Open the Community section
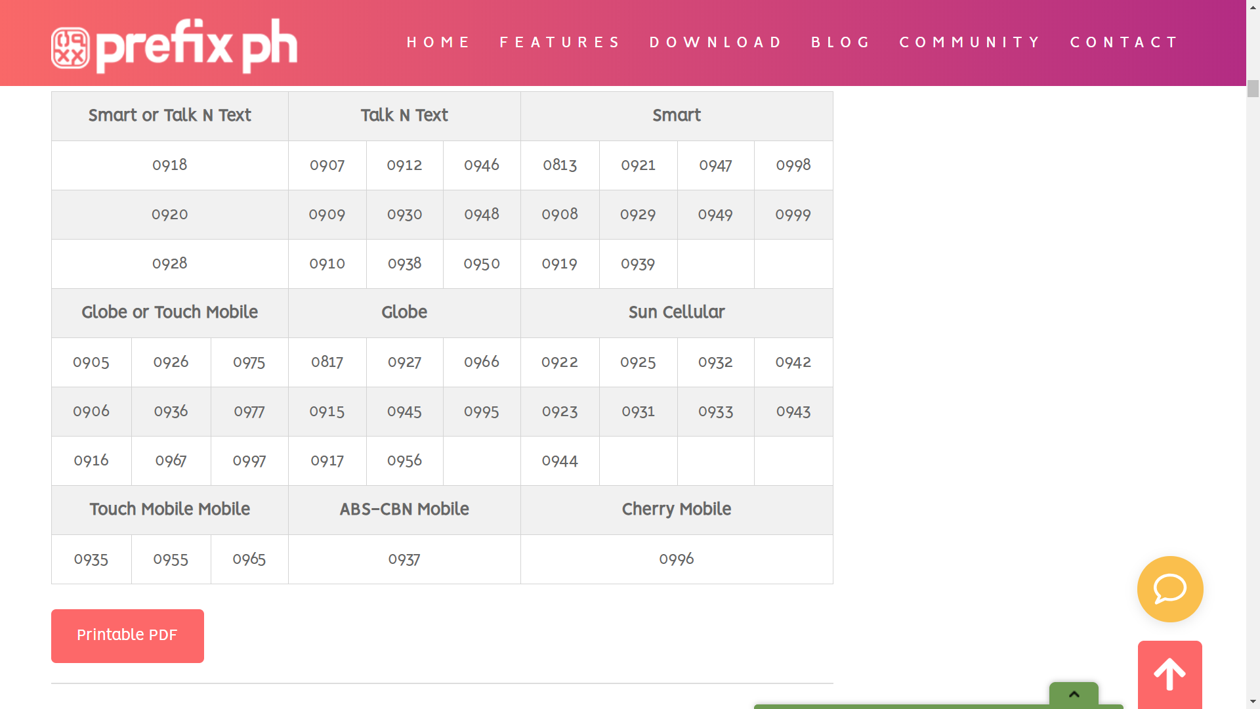 pos(971,43)
